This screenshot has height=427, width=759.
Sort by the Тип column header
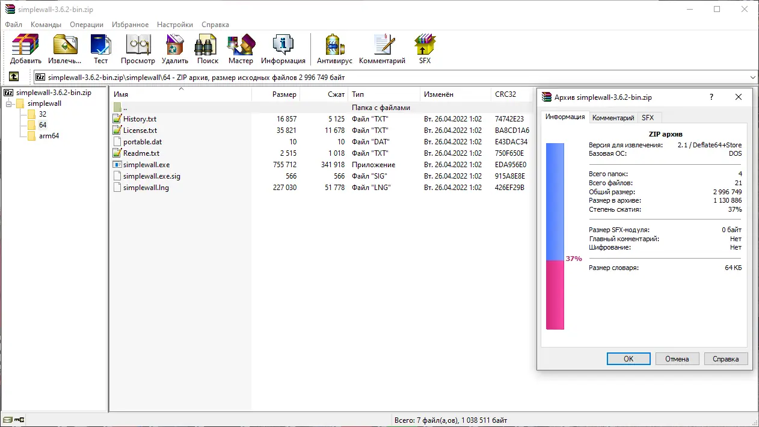tap(384, 94)
